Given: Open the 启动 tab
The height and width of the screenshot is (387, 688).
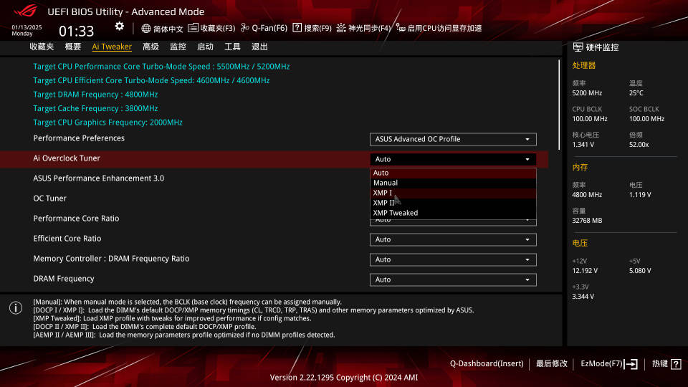Looking at the screenshot, I should 206,47.
